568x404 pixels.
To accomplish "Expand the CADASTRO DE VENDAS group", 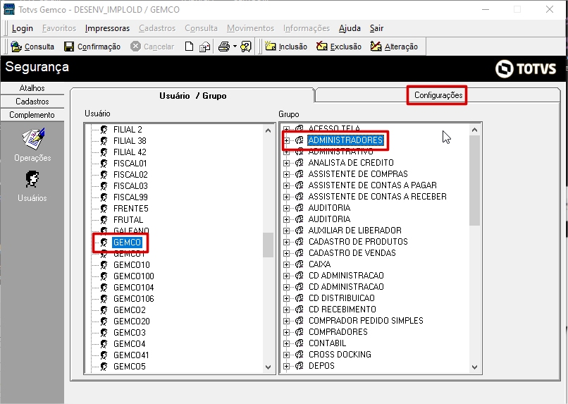I will pos(287,253).
